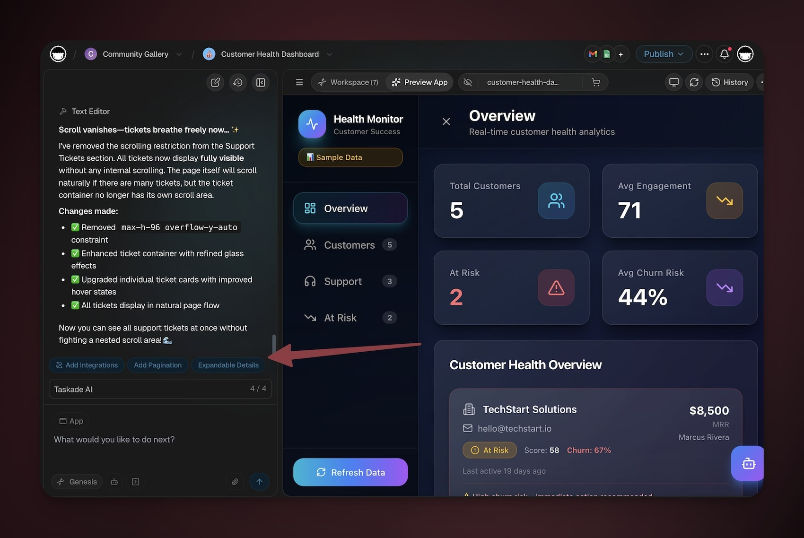Click the chat message input field
This screenshot has width=804, height=538.
[x=160, y=440]
